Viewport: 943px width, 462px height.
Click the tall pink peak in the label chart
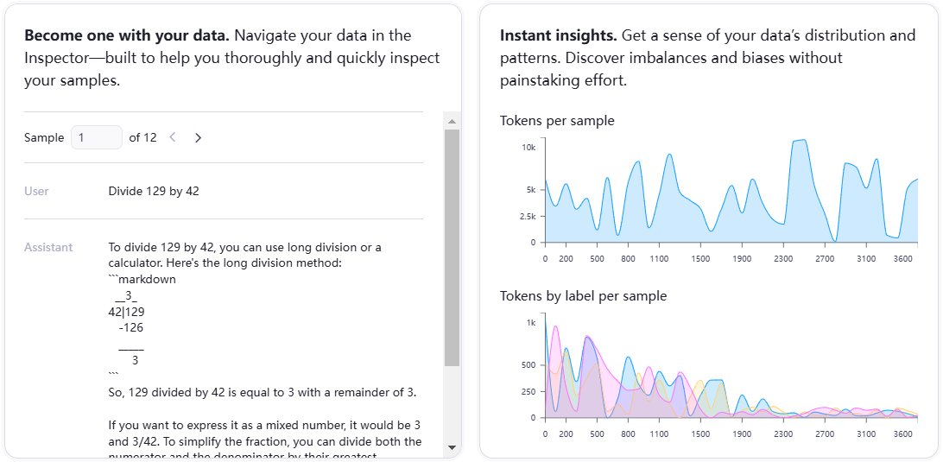tap(555, 327)
